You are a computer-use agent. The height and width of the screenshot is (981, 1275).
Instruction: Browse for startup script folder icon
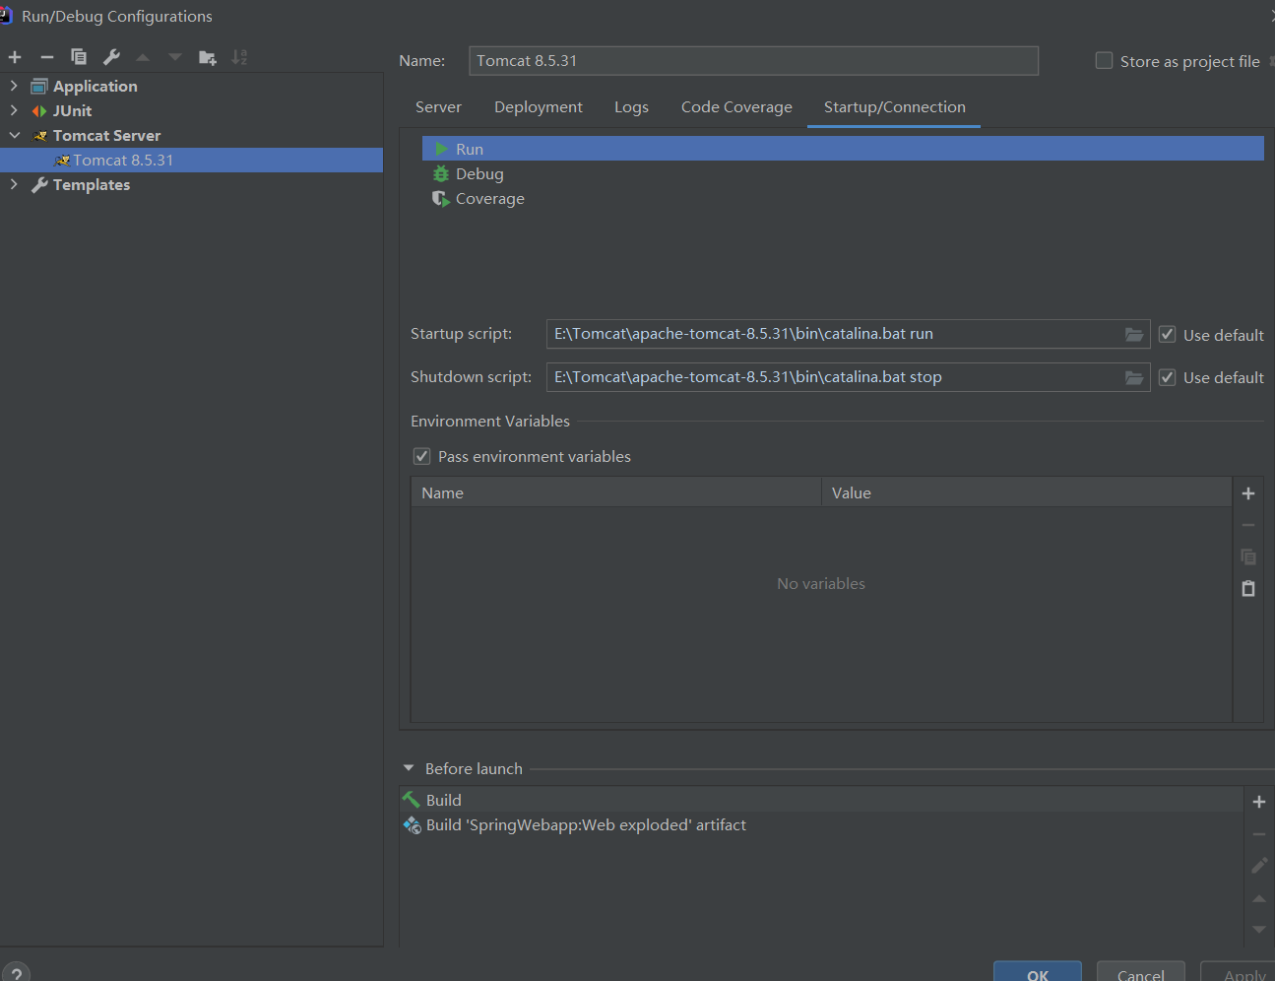[x=1134, y=335]
